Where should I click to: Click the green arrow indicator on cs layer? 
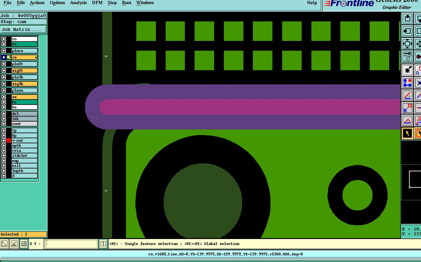click(9, 57)
